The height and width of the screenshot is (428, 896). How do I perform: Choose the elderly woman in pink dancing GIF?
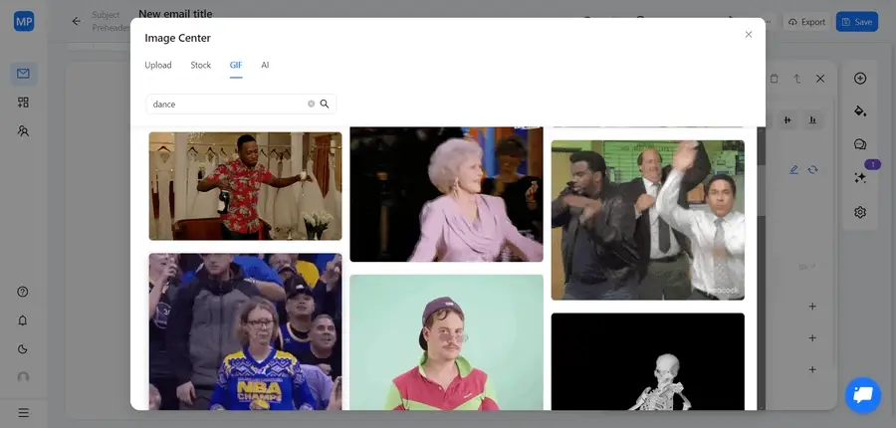(446, 194)
